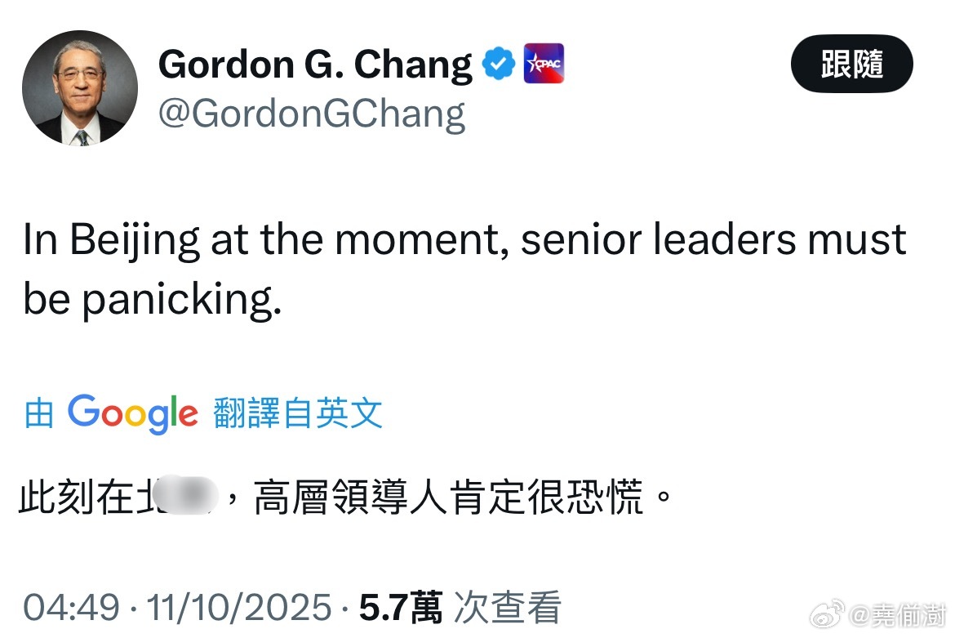Open the 5.7萬 view count
The width and height of the screenshot is (955, 638).
pos(401,608)
